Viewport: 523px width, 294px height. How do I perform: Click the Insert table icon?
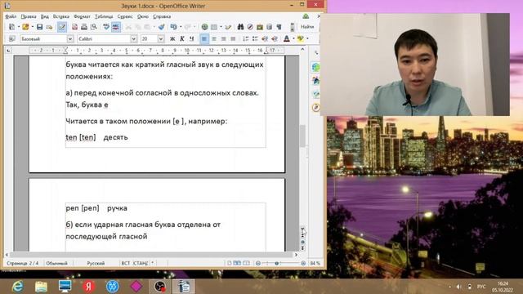(x=214, y=27)
